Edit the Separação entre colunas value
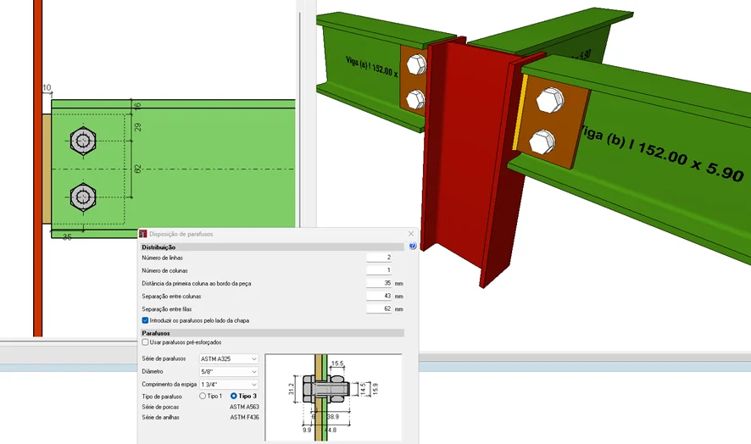Viewport: 751px width, 444px height. [380, 296]
